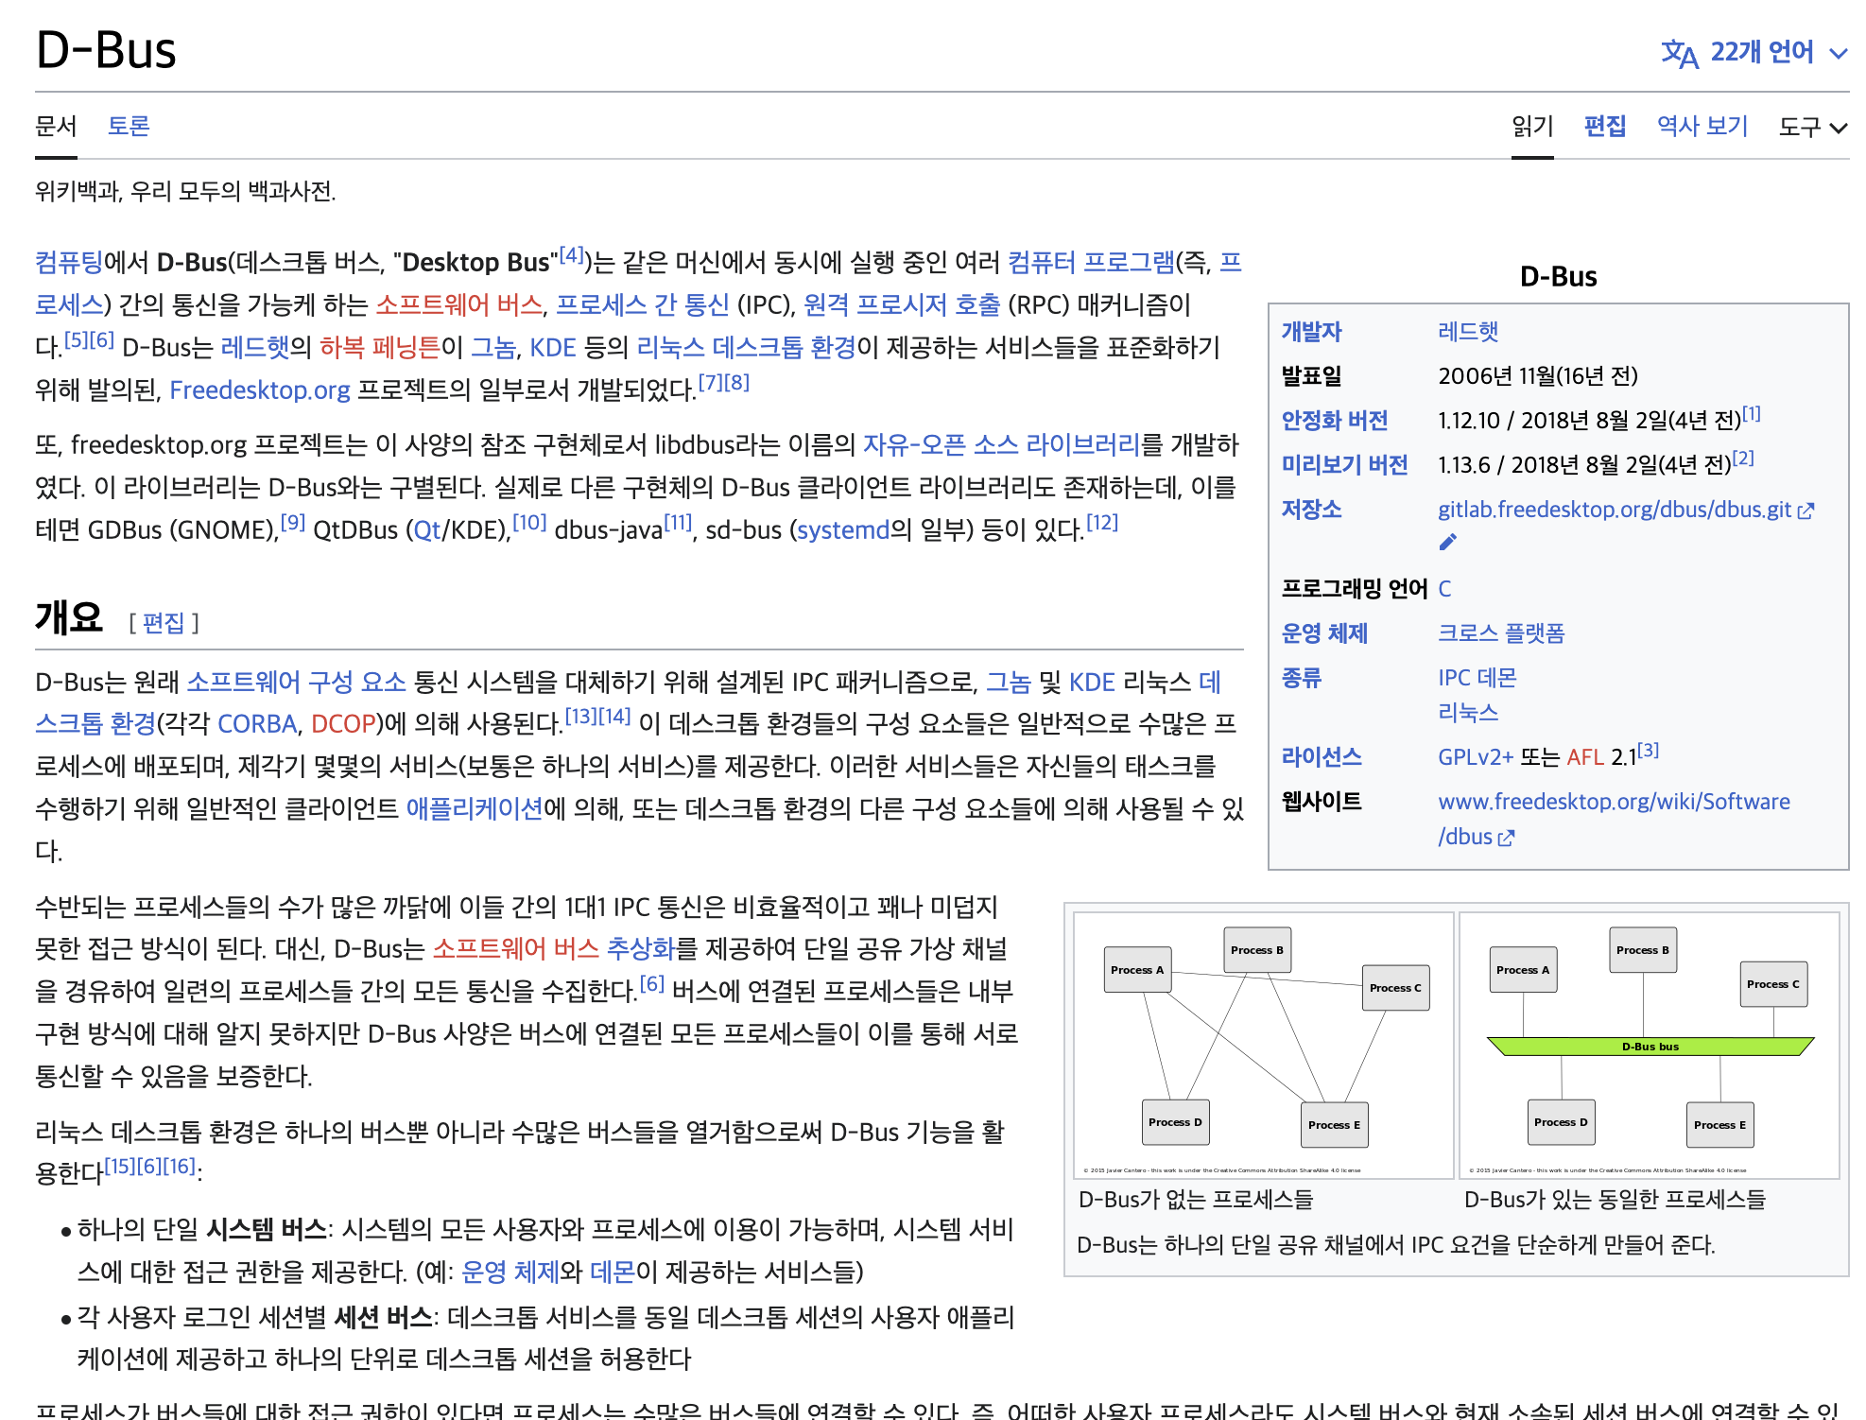Screen dimensions: 1866x1420
Task: Click the red 하복 페닝튼 link
Action: point(379,347)
